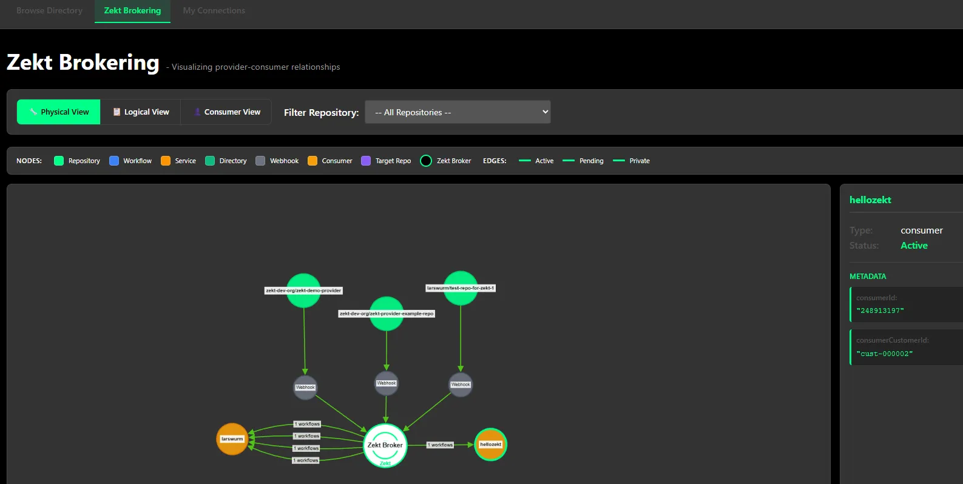Click the Workflow legend color swatch
This screenshot has height=484, width=963.
pos(114,161)
